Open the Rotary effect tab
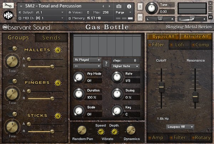The height and width of the screenshot is (144, 214). 203,138
